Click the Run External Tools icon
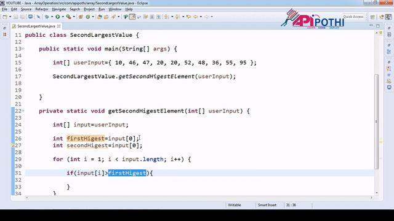This screenshot has width=394, height=221. point(68,17)
